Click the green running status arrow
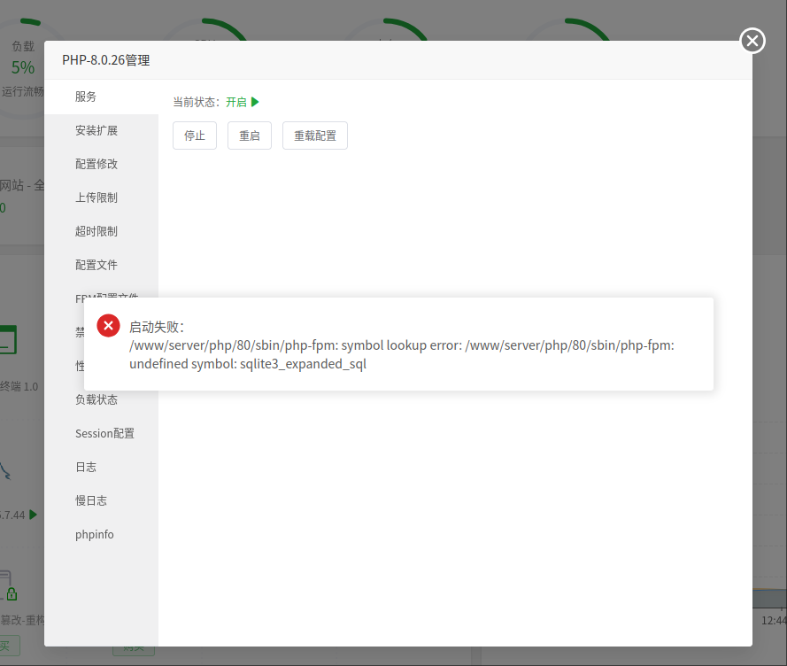The height and width of the screenshot is (666, 787). 255,102
